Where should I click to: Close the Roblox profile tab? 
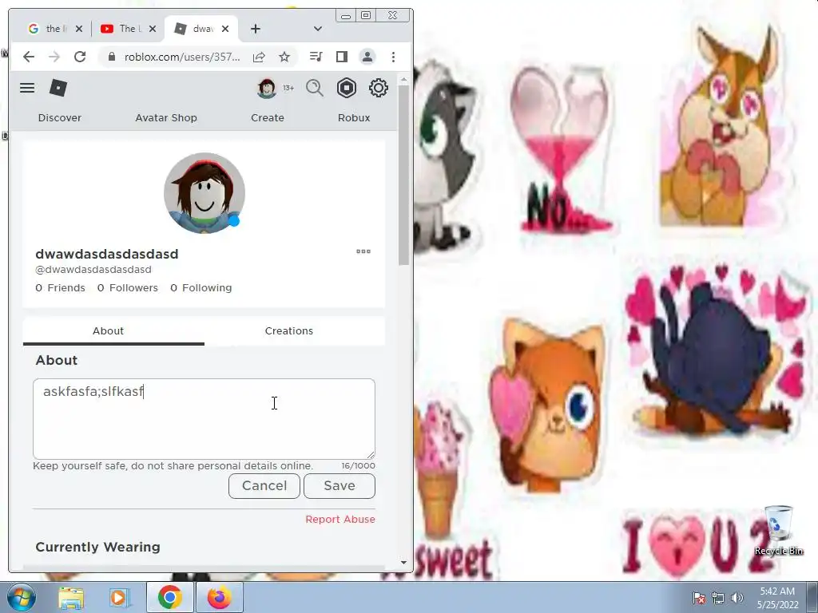(x=225, y=29)
